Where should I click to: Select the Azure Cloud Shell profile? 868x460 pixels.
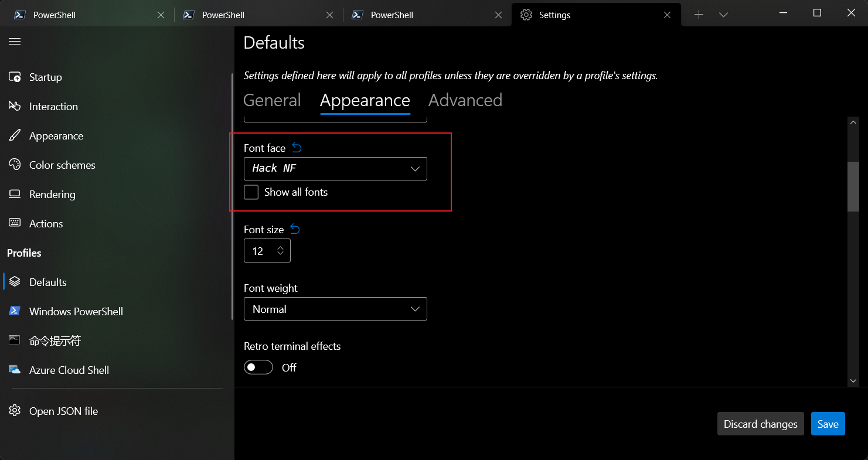(x=116, y=370)
